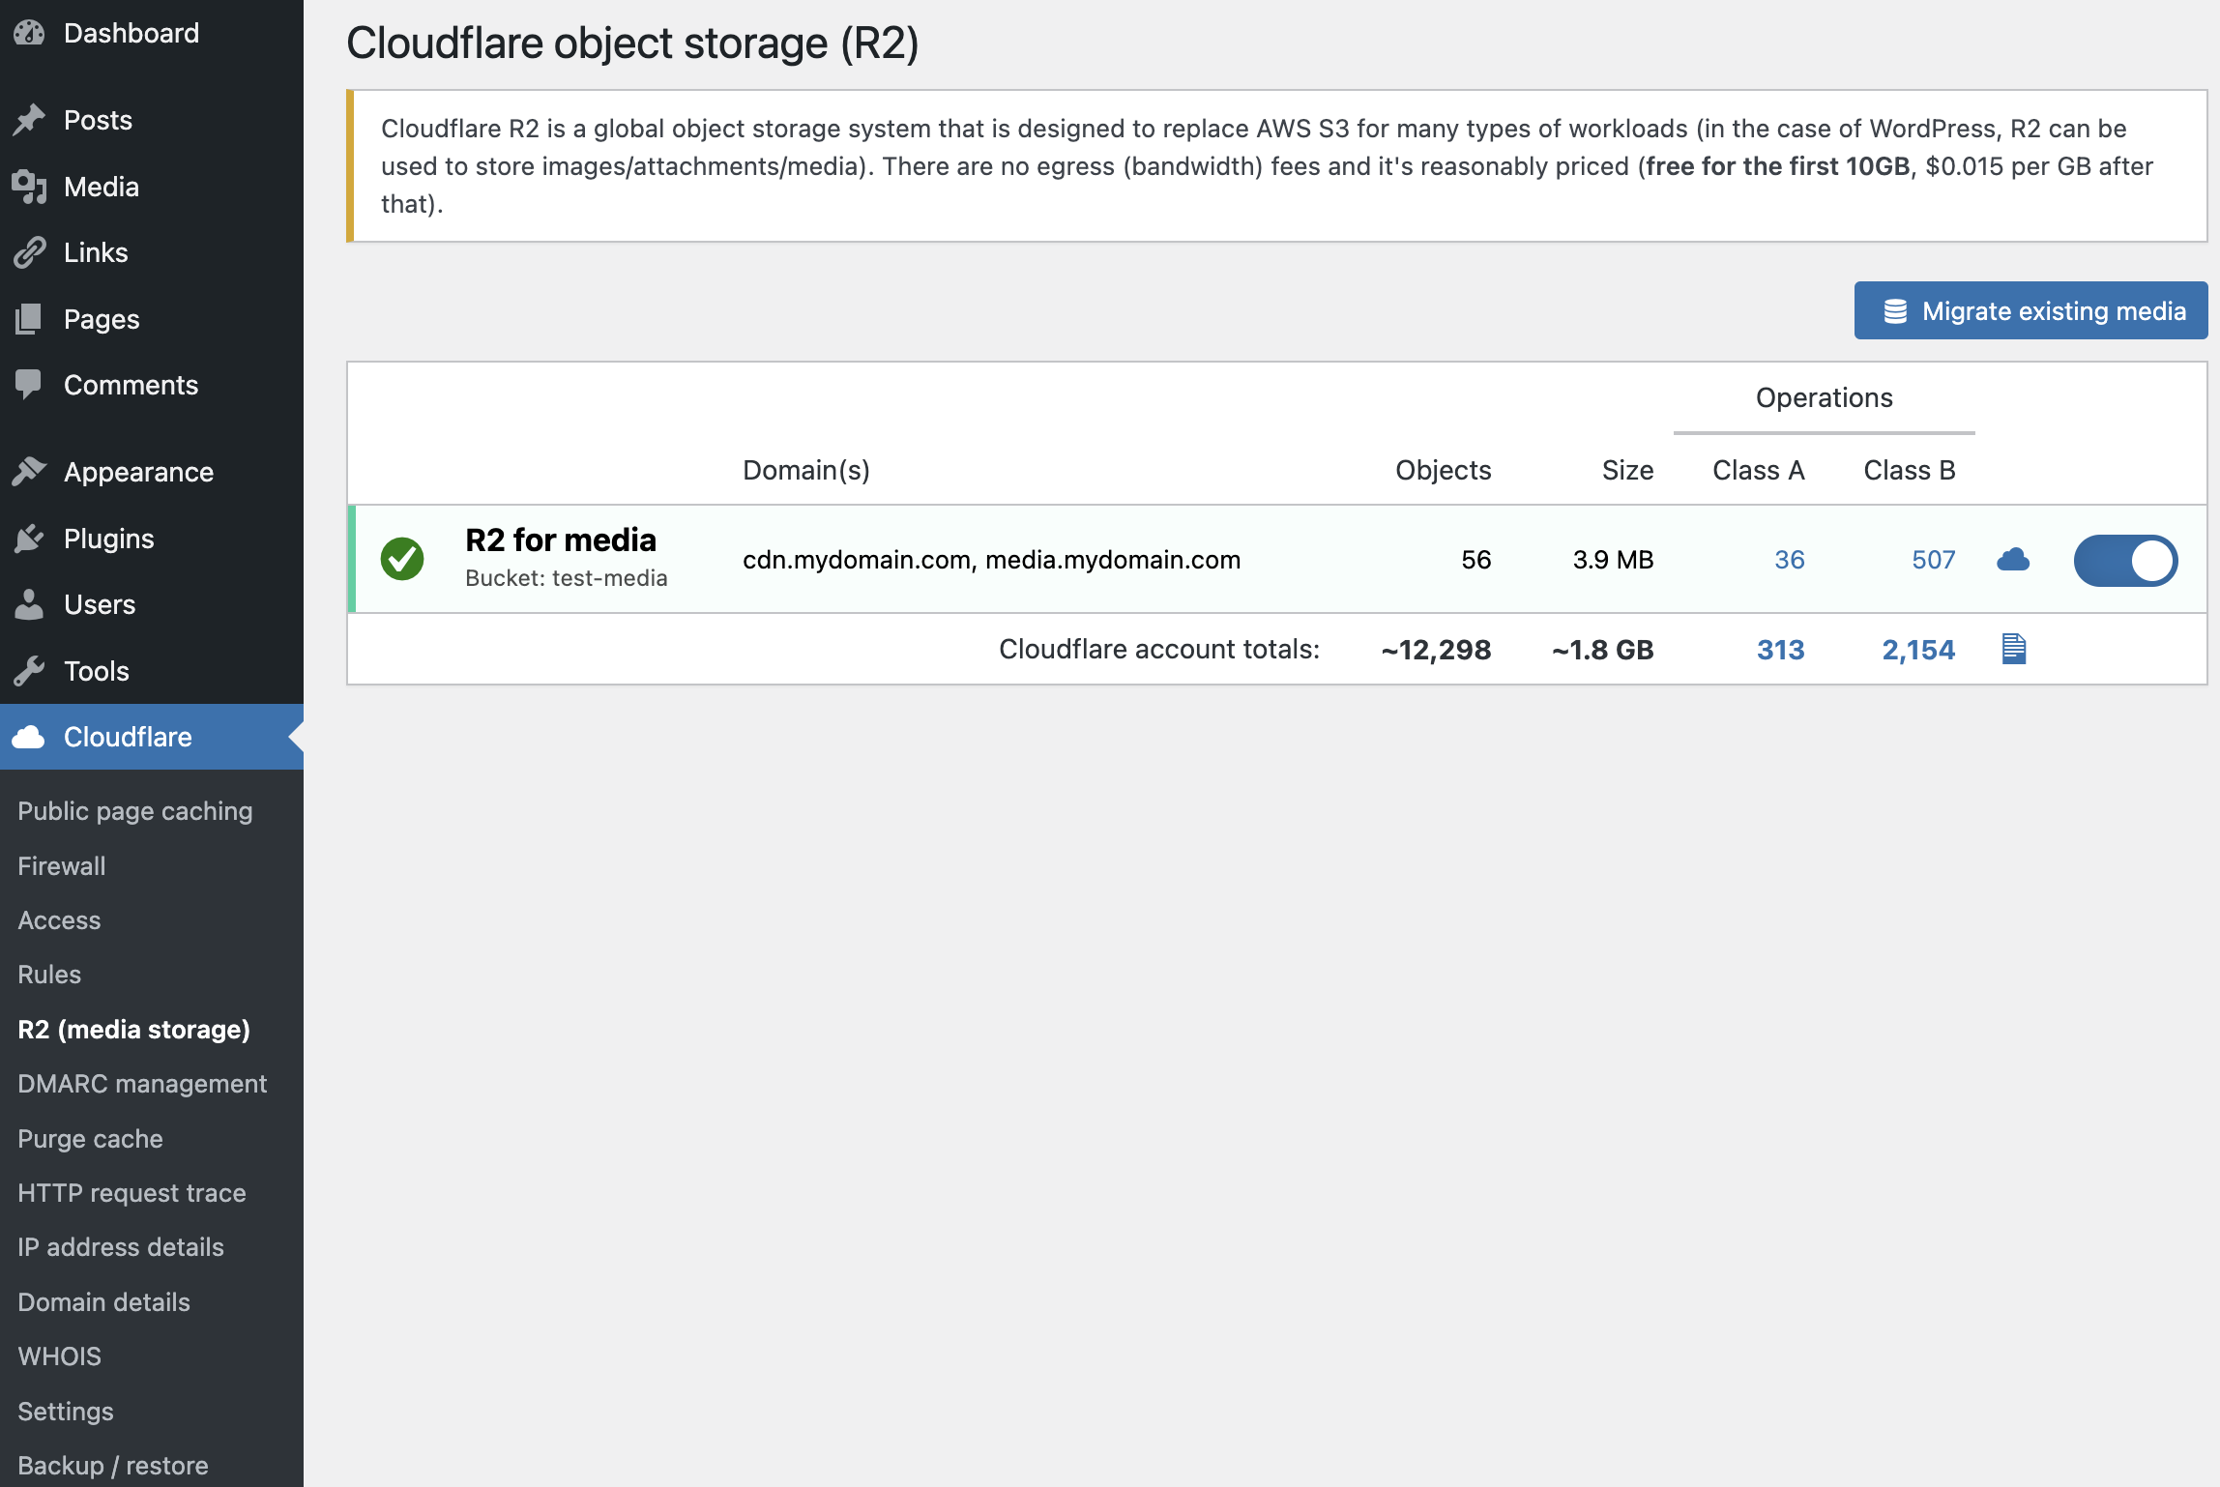Toggle the Comments bubble icon in sidebar
This screenshot has width=2220, height=1487.
pyautogui.click(x=30, y=384)
